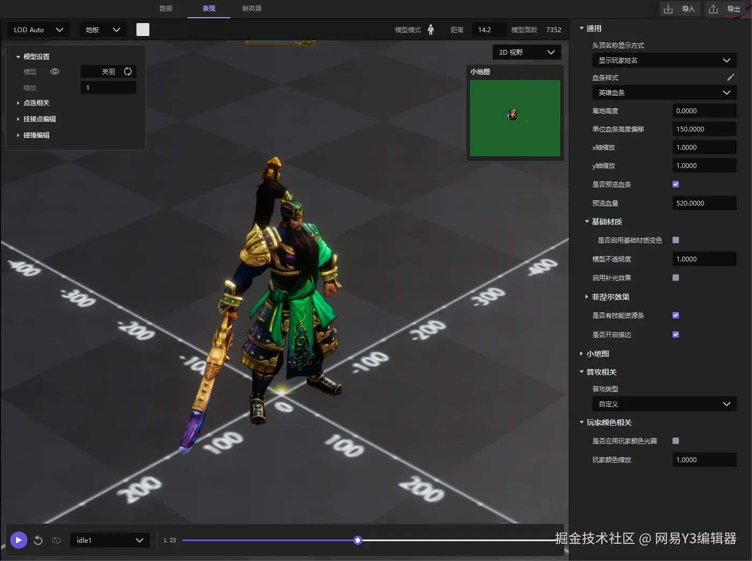Click the model mode humanoid icon

click(x=431, y=30)
